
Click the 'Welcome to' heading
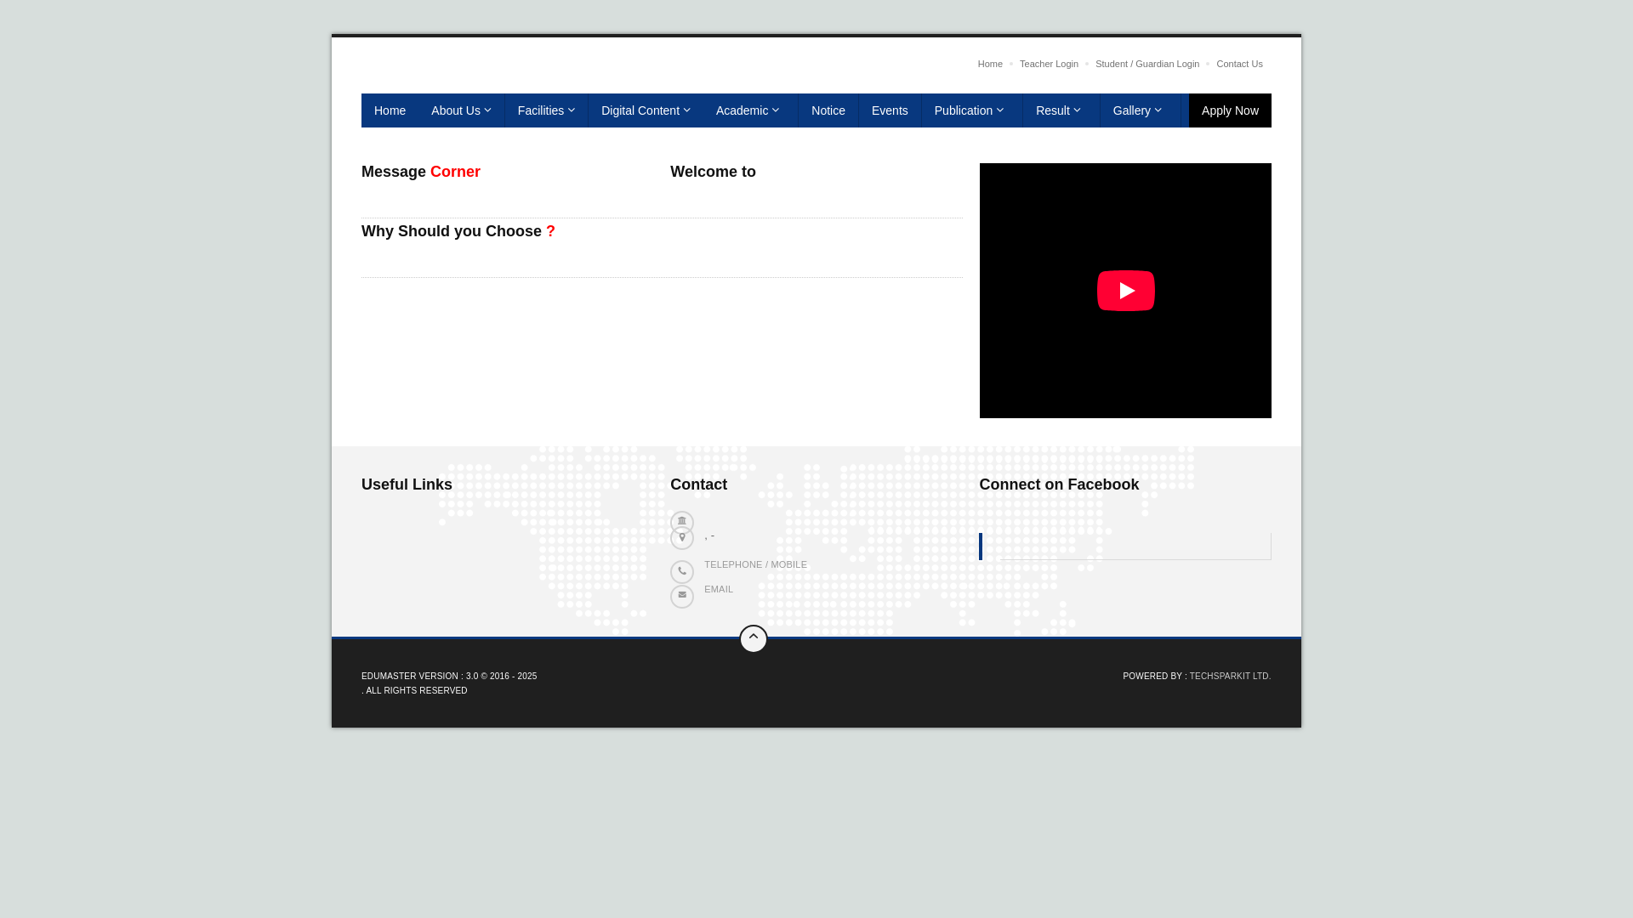pyautogui.click(x=713, y=172)
